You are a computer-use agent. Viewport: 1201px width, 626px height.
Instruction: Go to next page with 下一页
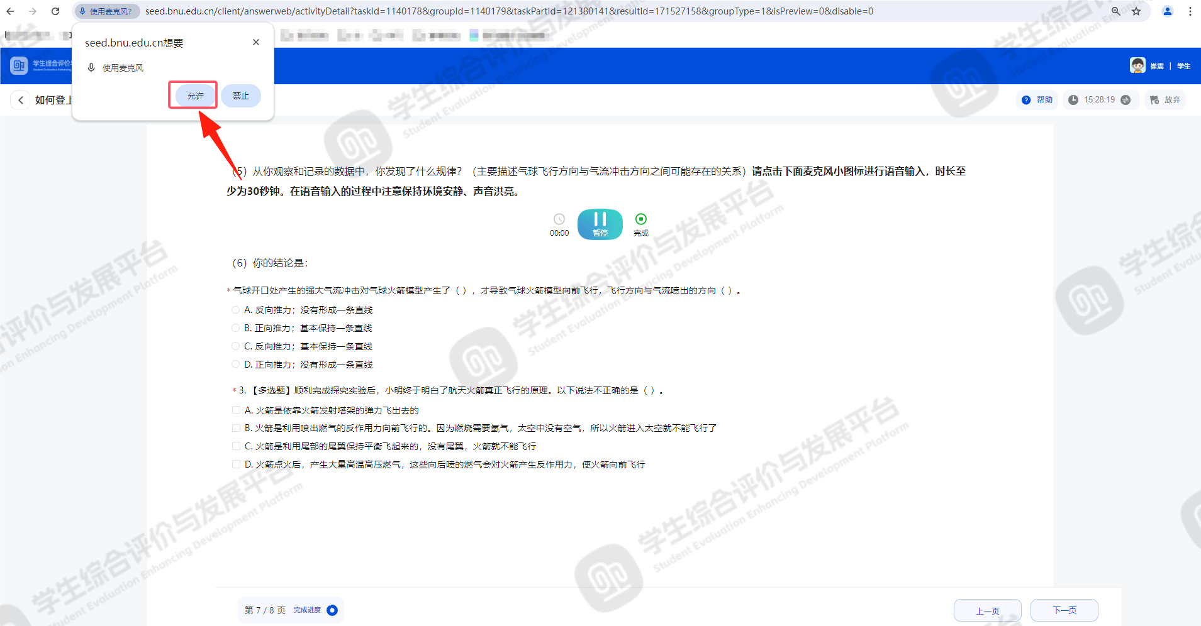click(x=1064, y=610)
